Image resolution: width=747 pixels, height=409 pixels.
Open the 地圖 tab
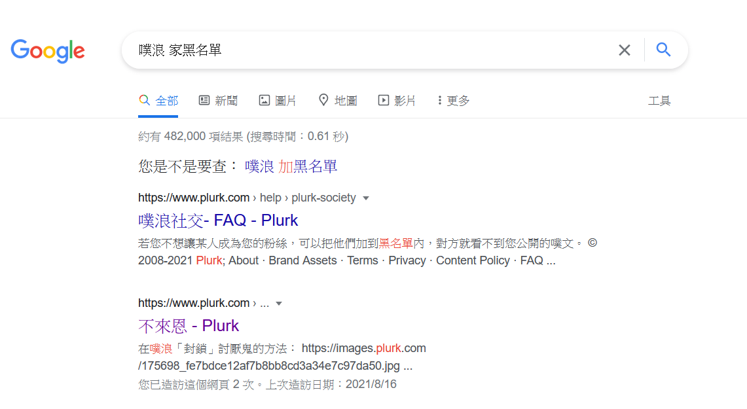338,101
